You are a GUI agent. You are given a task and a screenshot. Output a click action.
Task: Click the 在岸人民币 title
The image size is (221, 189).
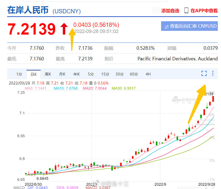[28, 10]
